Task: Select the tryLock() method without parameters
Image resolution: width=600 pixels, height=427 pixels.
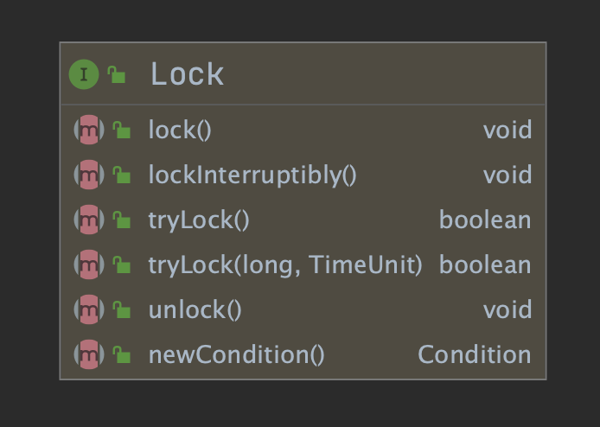Action: (199, 220)
